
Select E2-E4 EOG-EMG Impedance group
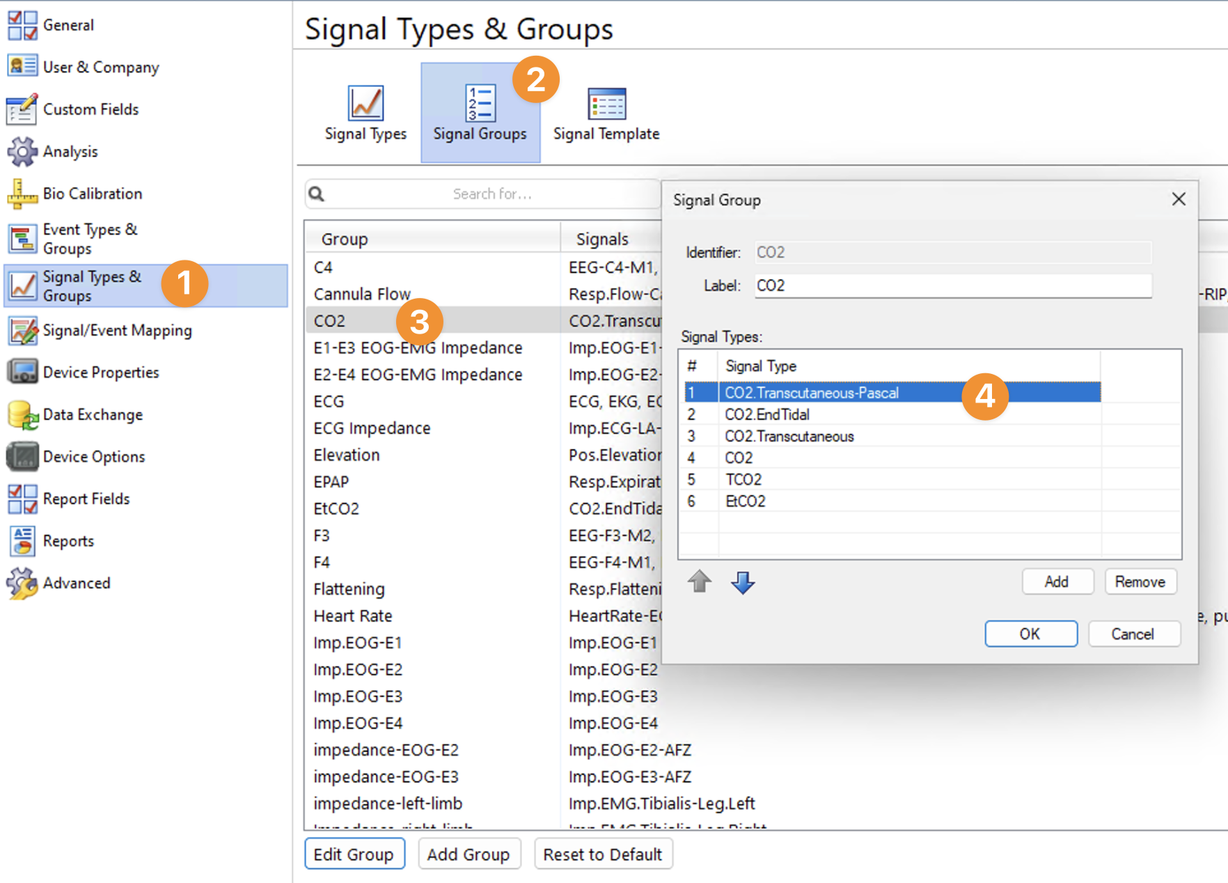(x=432, y=375)
